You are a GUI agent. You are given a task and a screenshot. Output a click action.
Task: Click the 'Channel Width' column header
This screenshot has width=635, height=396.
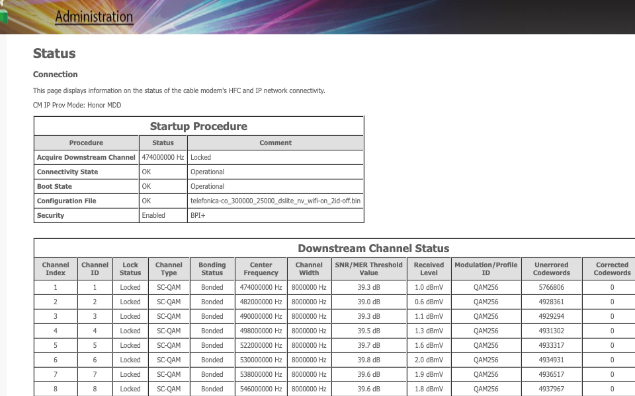pyautogui.click(x=309, y=269)
